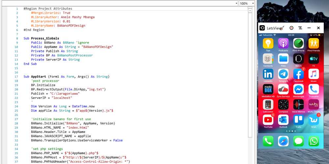This screenshot has height=164, width=329.
Task: Tap the Watch app icon
Action: point(298,59)
